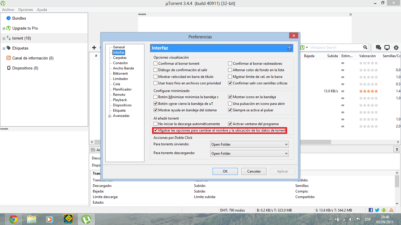Expand the Etiquetas node
This screenshot has width=401, height=225.
tap(4, 48)
